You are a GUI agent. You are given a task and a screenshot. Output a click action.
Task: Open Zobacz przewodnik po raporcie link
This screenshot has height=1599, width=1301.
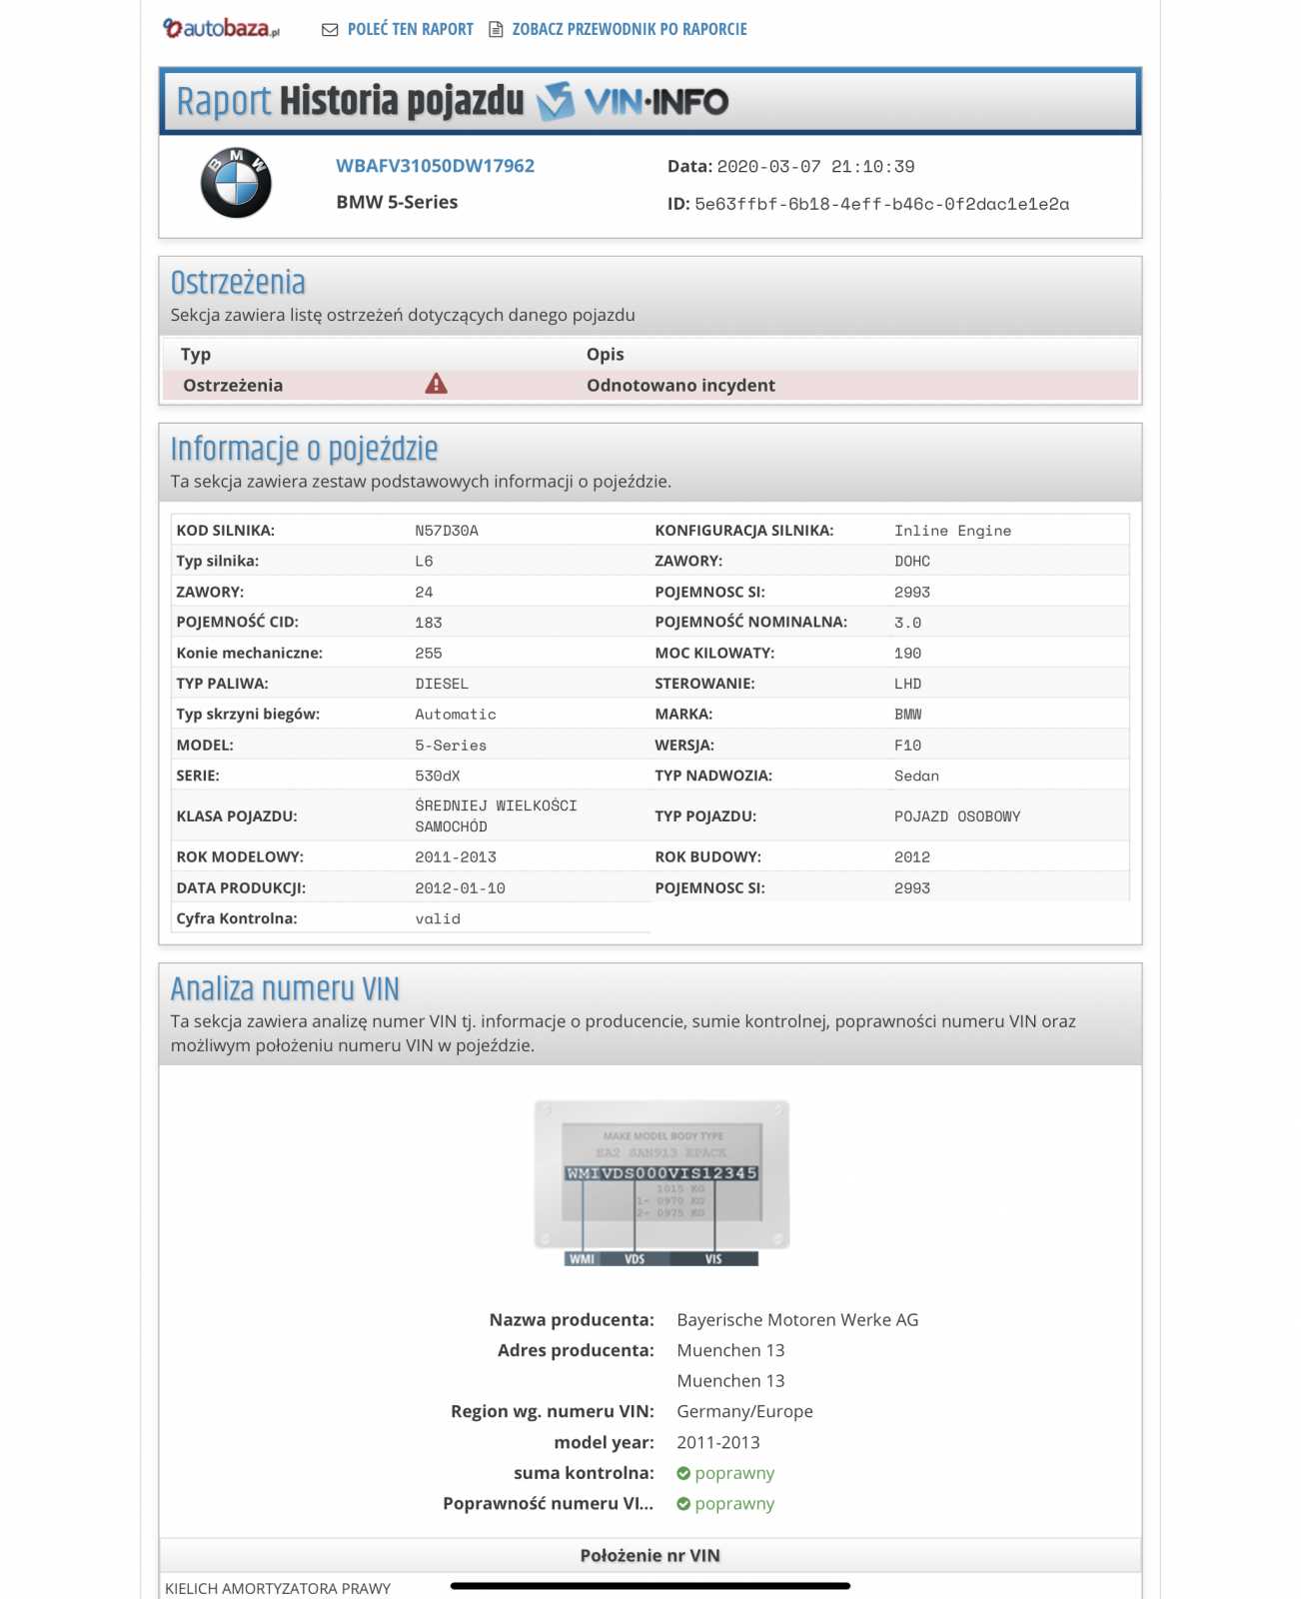pos(629,30)
